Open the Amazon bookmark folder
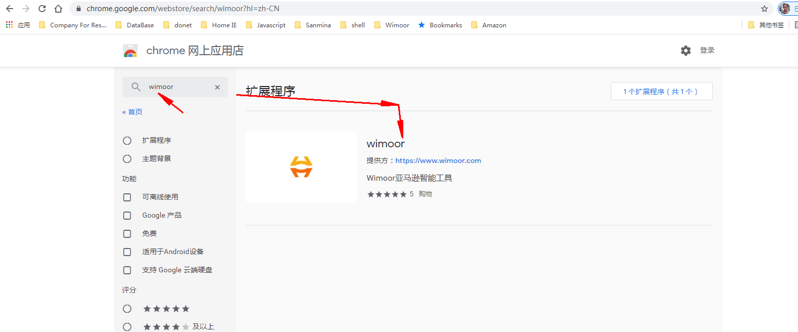 pos(489,25)
